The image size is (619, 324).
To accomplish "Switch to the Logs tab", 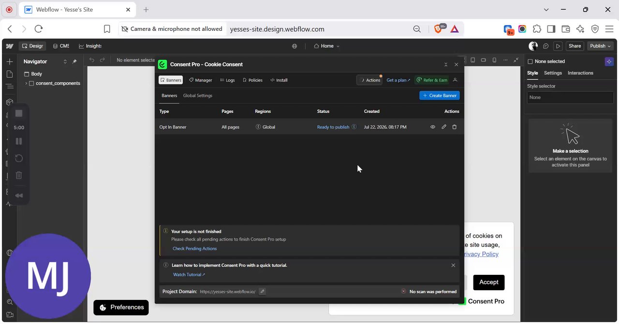I will point(227,80).
